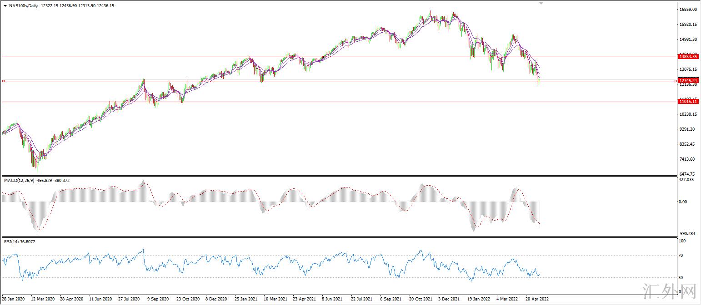
Task: Click the 7413.60 value on price scale
Action: point(687,159)
